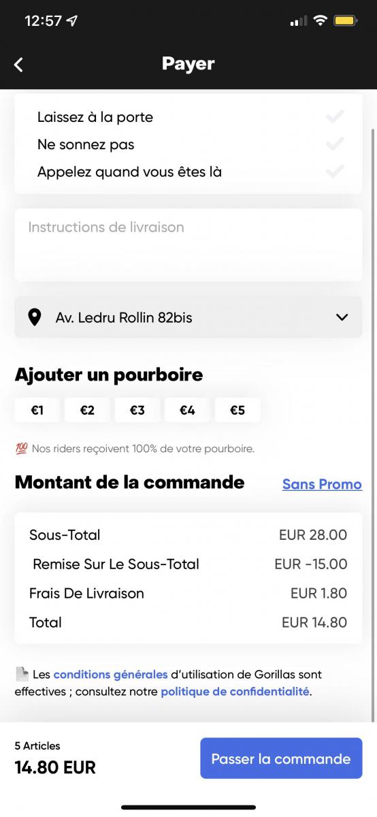This screenshot has height=817, width=377.
Task: Focus the 'Instructions de livraison' field
Action: point(188,245)
